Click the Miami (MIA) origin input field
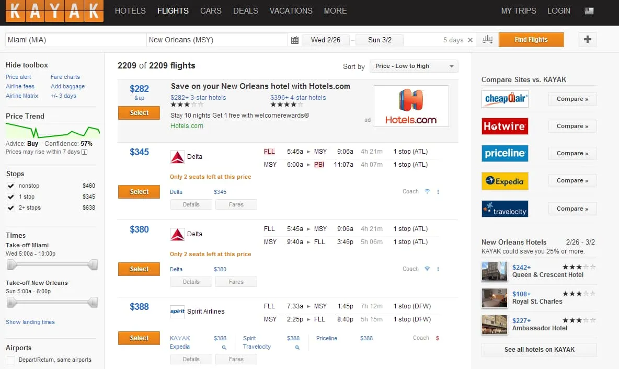 tap(75, 39)
